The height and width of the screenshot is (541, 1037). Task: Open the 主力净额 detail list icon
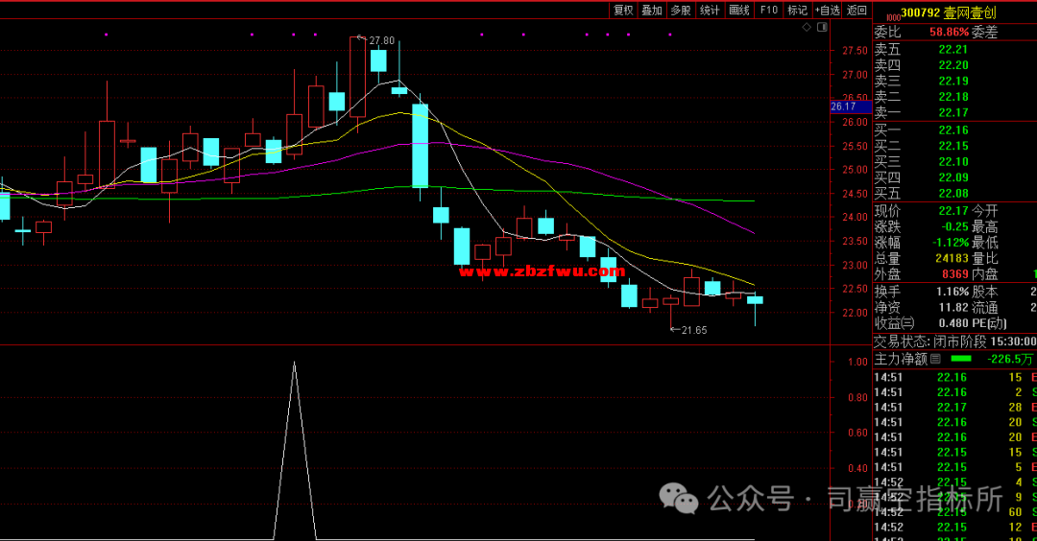click(935, 359)
